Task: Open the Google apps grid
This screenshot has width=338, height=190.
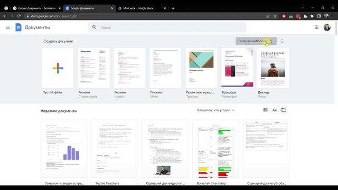Action: pyautogui.click(x=316, y=27)
